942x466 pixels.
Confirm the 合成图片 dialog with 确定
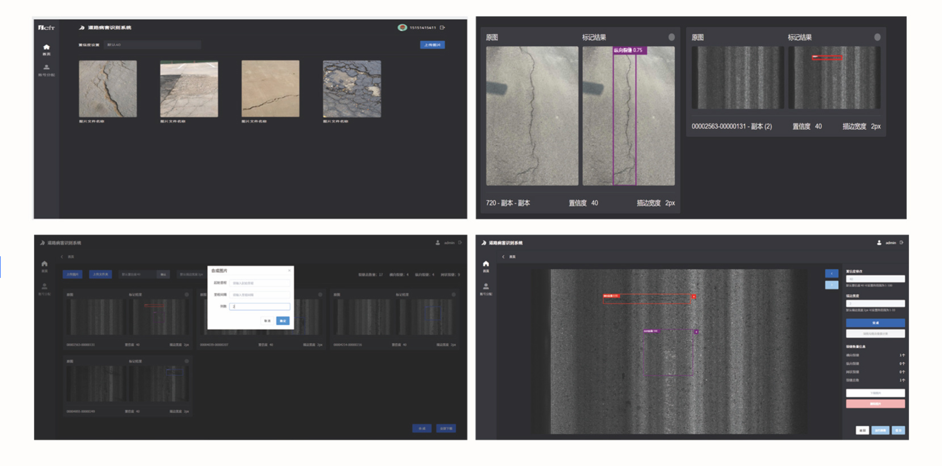pos(283,321)
